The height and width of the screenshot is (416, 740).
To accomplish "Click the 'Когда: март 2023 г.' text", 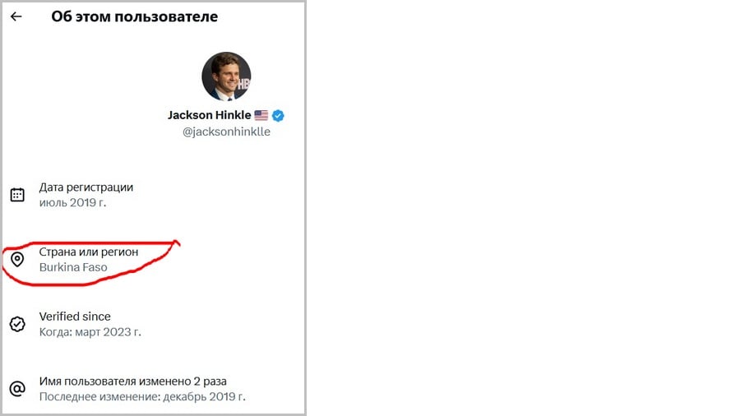I will point(90,332).
